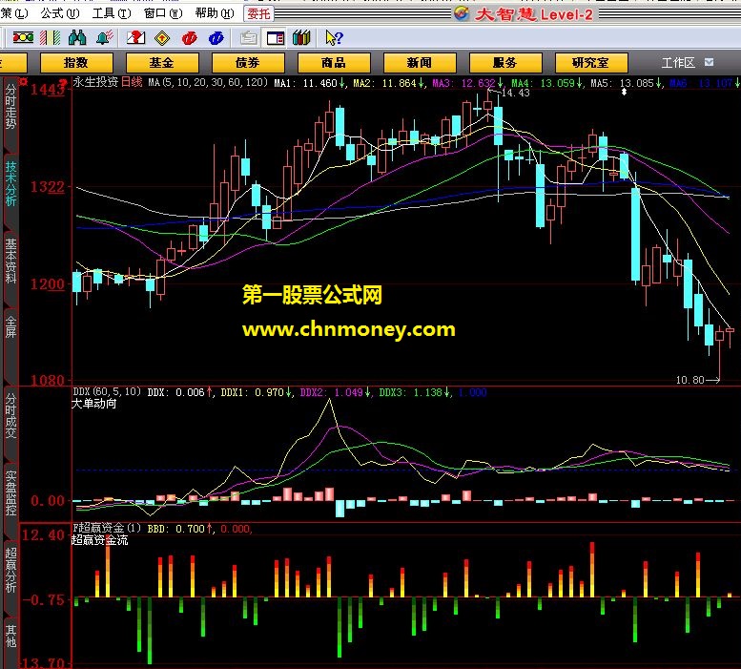Click the F超赢资金(1) indicator label
The width and height of the screenshot is (741, 669).
click(x=107, y=528)
